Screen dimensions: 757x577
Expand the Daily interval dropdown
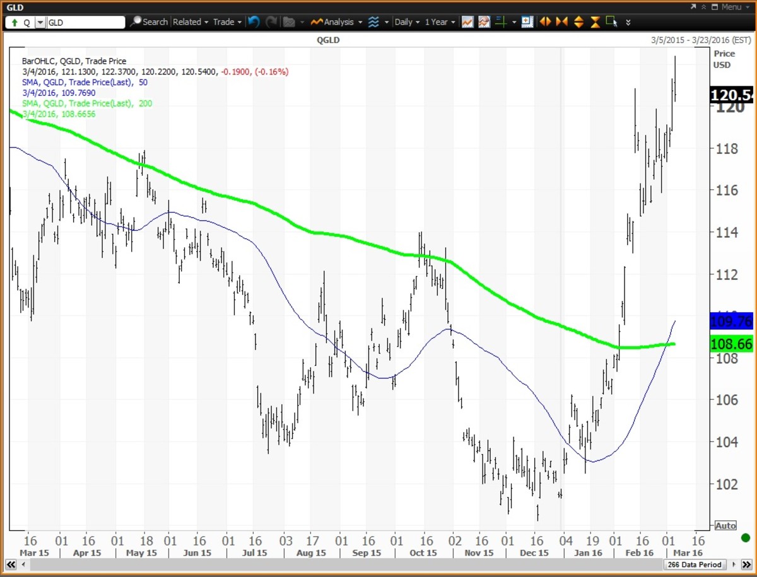click(406, 22)
